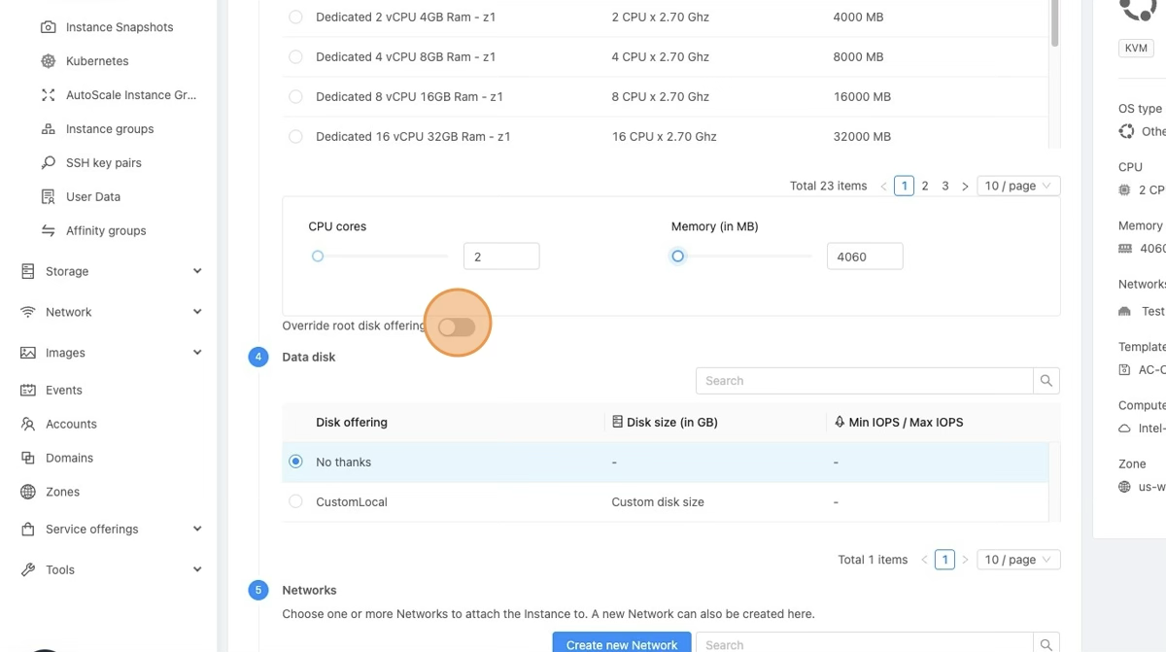This screenshot has height=652, width=1166.
Task: Enable Override root disk offering switch
Action: (456, 326)
